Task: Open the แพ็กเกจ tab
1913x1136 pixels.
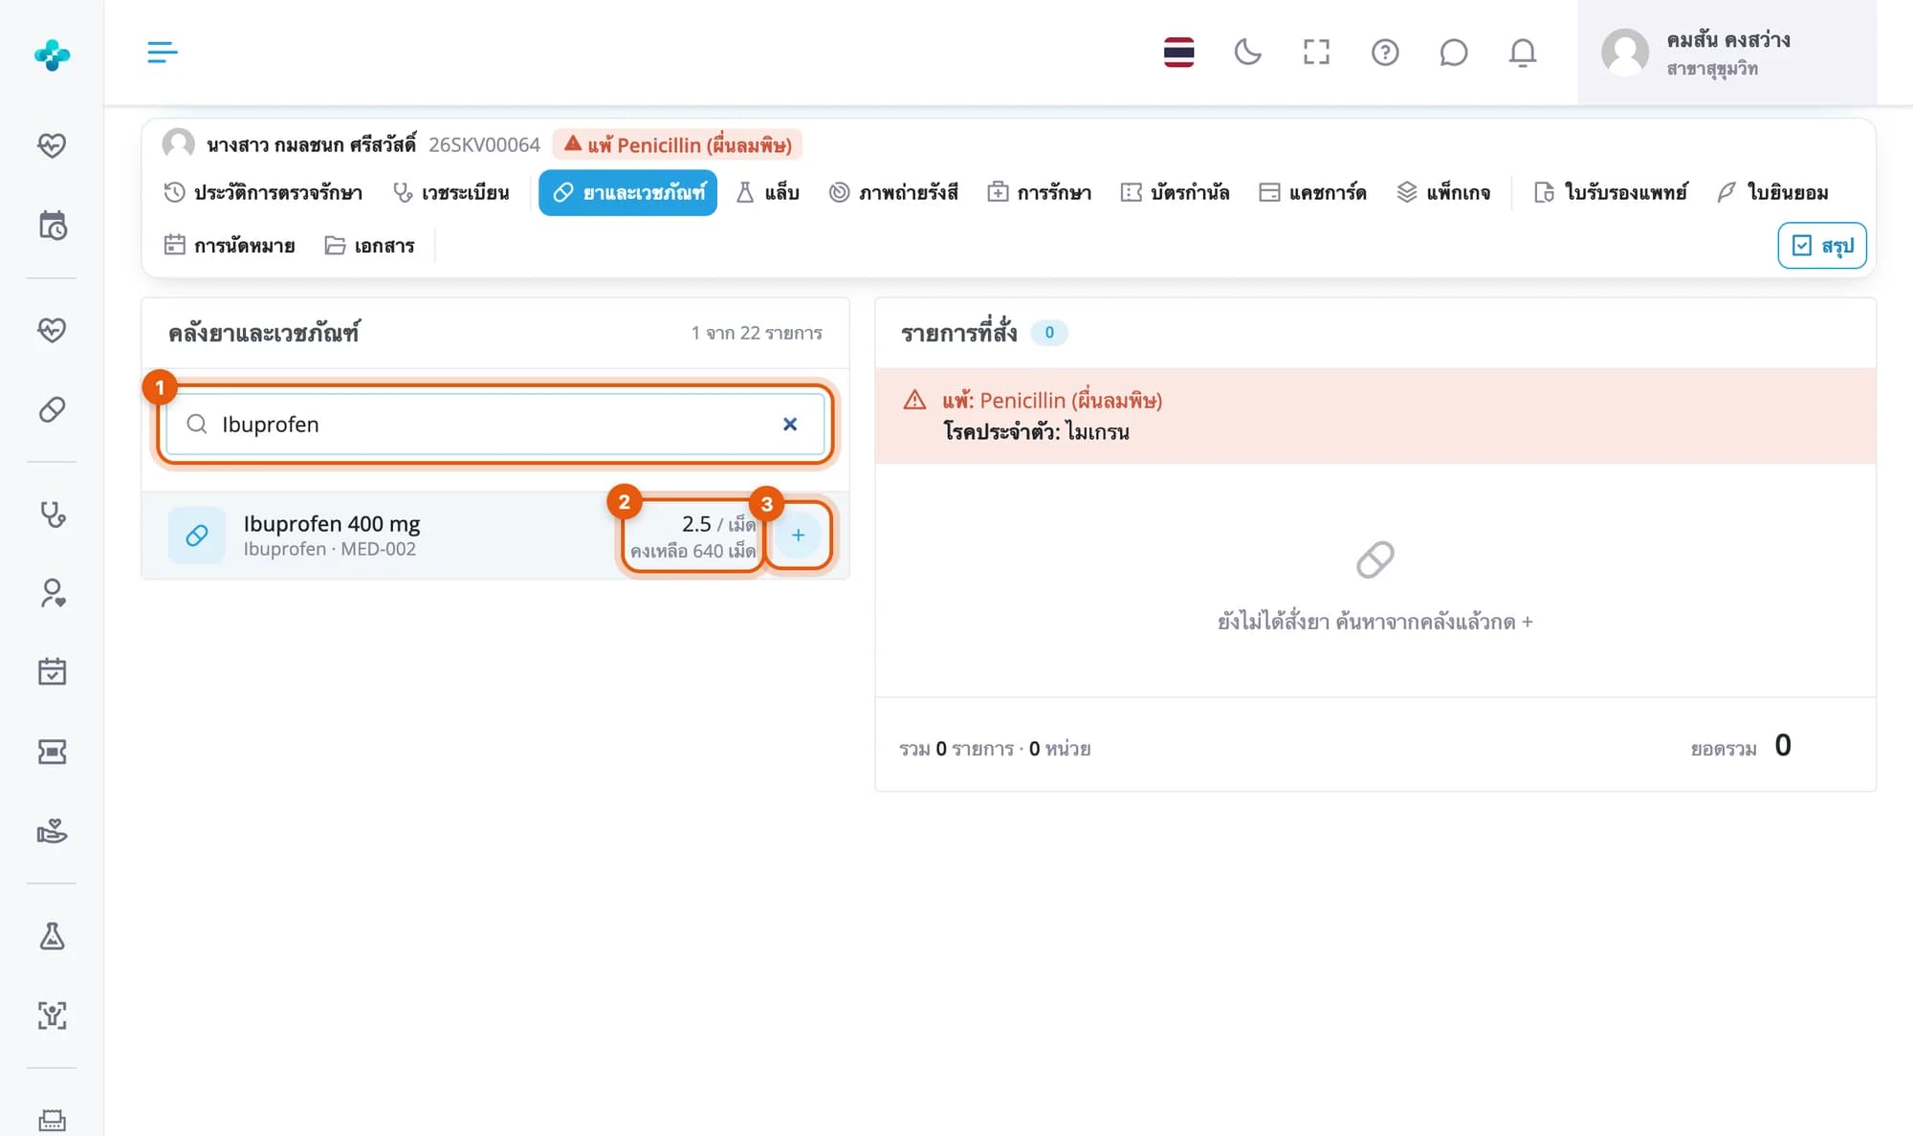Action: pos(1443,192)
